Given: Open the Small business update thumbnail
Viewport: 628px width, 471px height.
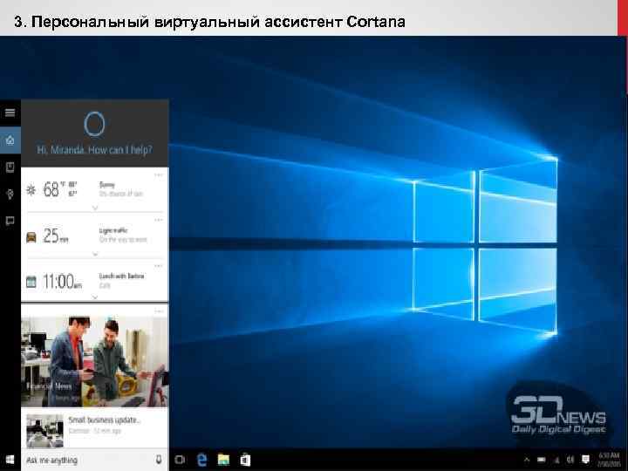Looking at the screenshot, I should (44, 431).
